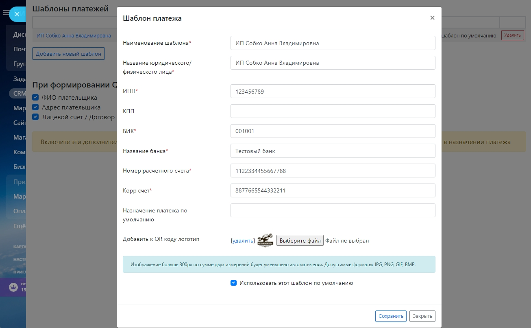Disable the 'Лицевой счет / Договор' checkbox
The height and width of the screenshot is (328, 531).
click(x=36, y=117)
